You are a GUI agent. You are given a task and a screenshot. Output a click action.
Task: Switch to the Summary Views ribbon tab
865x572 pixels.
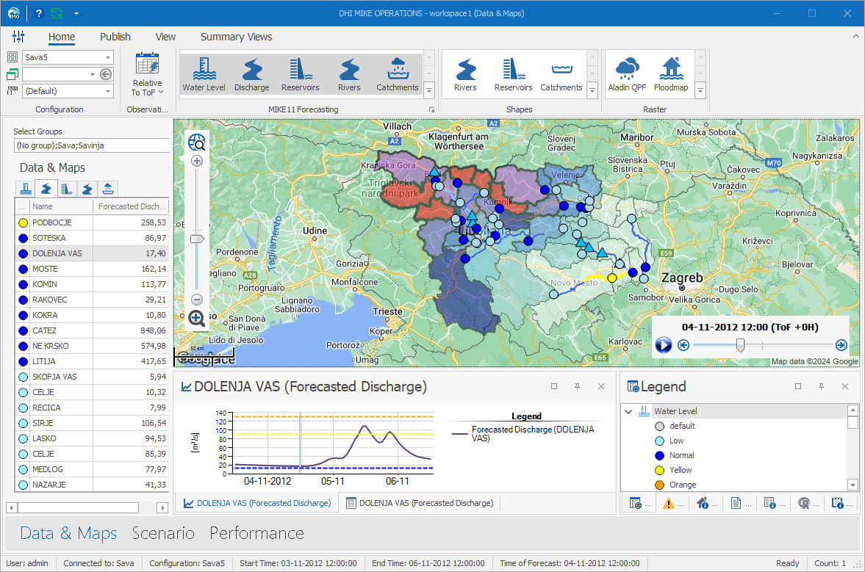(x=236, y=37)
